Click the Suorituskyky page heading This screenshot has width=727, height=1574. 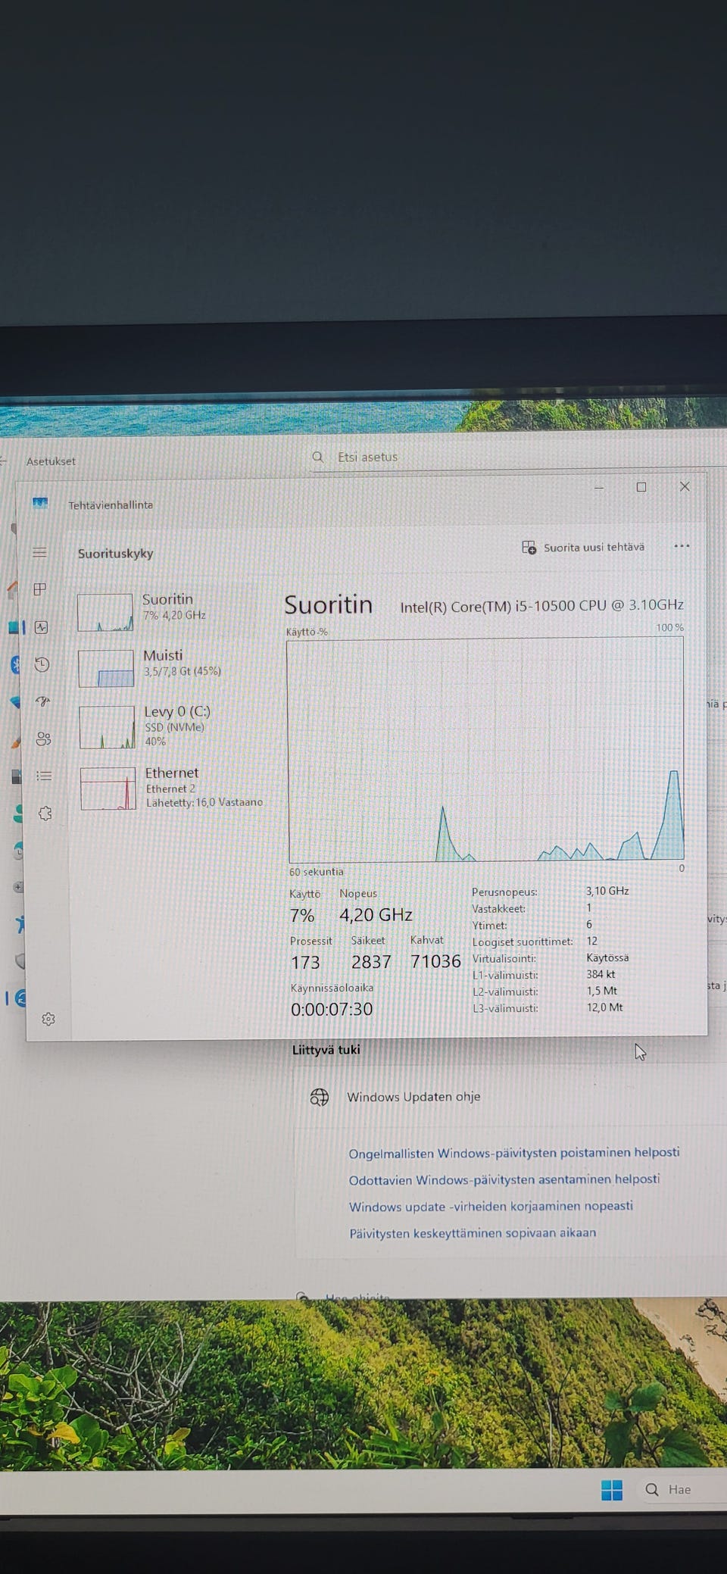click(x=116, y=553)
